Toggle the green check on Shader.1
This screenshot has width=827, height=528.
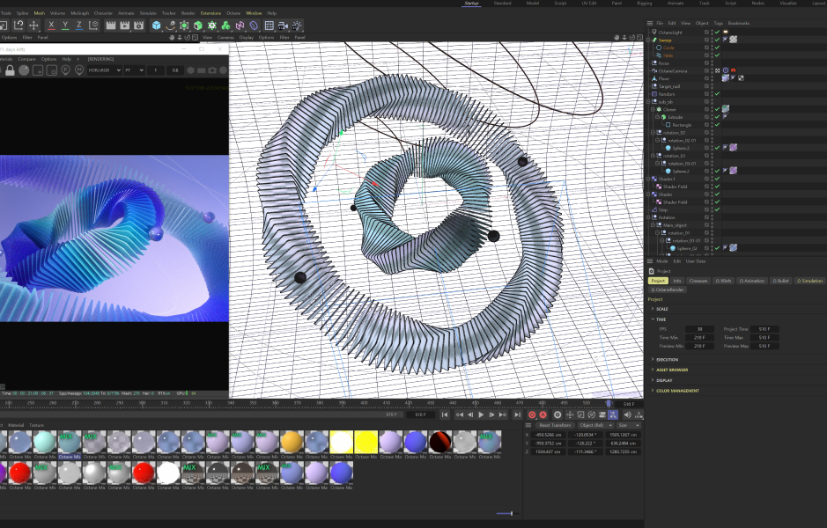pos(717,179)
